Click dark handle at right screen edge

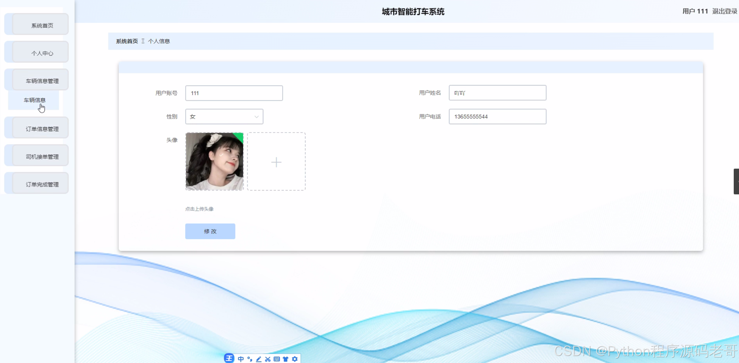736,181
